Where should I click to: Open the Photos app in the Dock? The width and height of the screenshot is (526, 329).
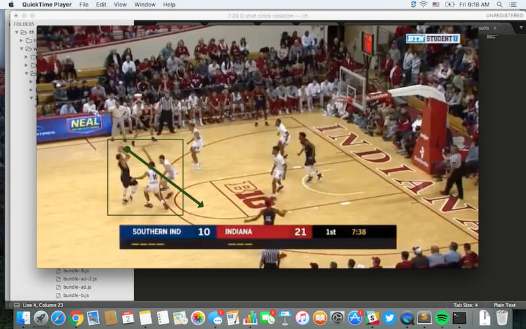pos(198,318)
